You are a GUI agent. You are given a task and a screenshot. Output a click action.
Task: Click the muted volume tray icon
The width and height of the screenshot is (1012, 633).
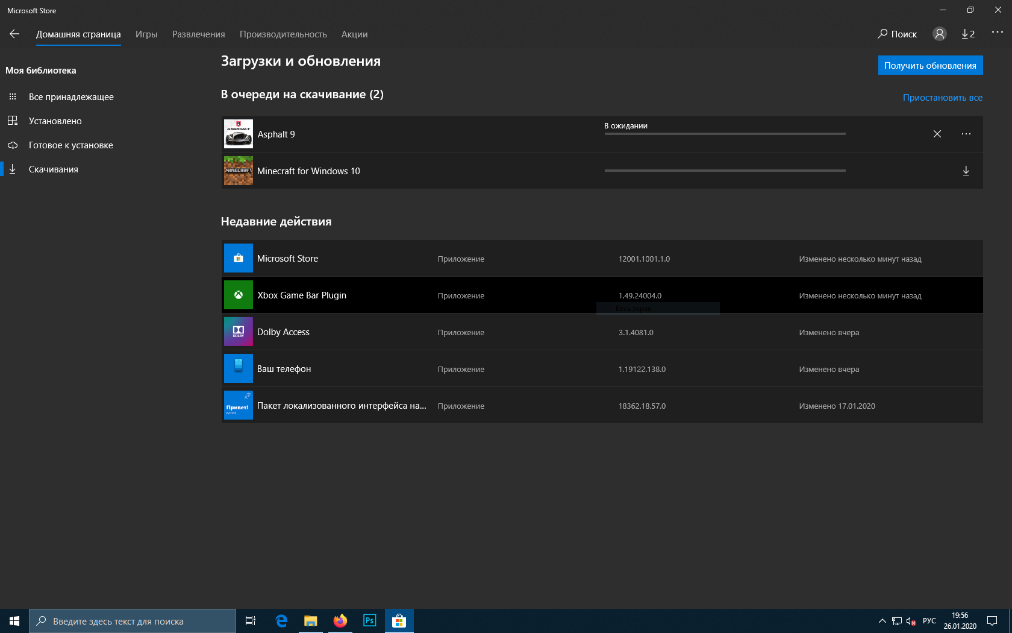click(x=911, y=621)
